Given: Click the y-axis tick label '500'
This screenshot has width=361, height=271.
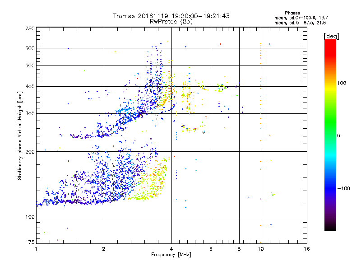Looking at the screenshot, I should pyautogui.click(x=30, y=65).
